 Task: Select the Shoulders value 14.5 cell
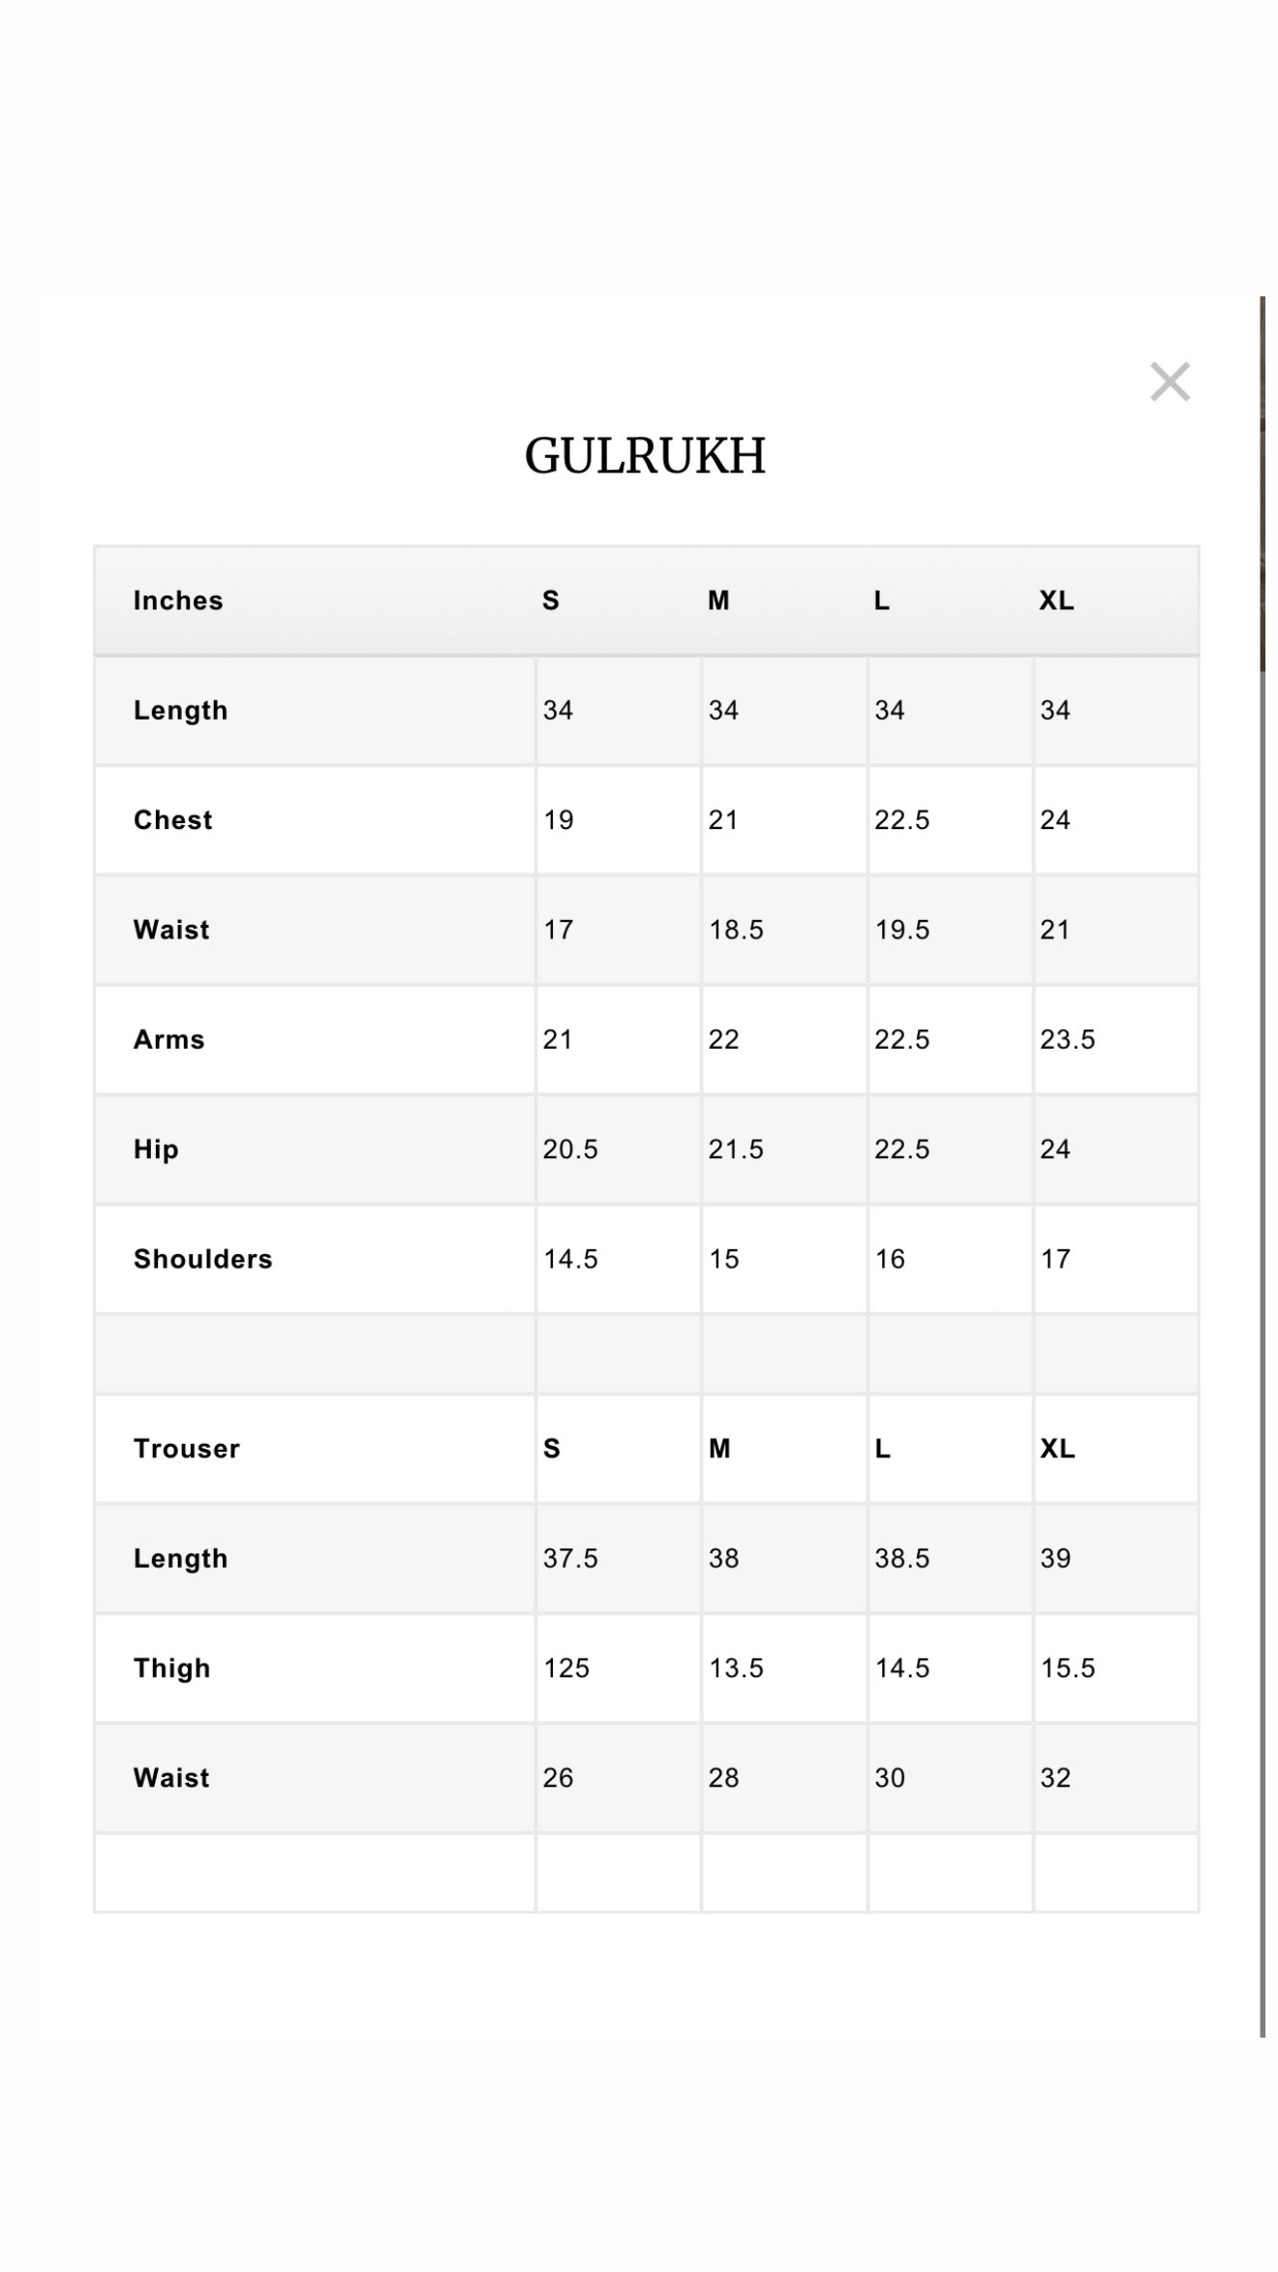pos(570,1258)
